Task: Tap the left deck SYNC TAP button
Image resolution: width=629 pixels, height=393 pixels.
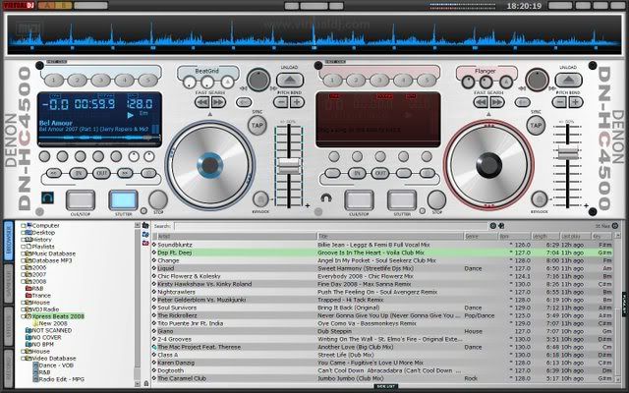Action: pos(257,125)
